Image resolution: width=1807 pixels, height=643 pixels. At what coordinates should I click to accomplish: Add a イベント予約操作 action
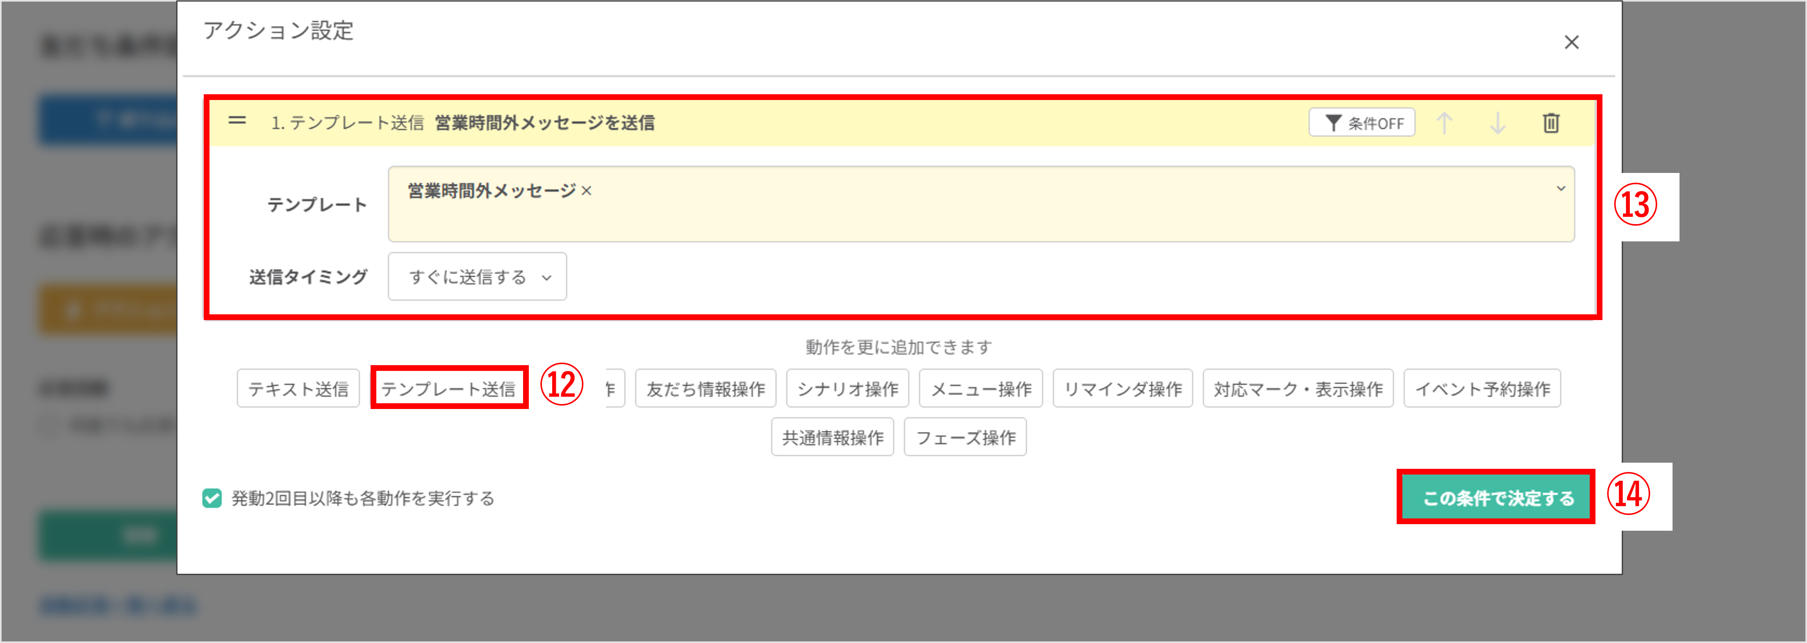1482,389
